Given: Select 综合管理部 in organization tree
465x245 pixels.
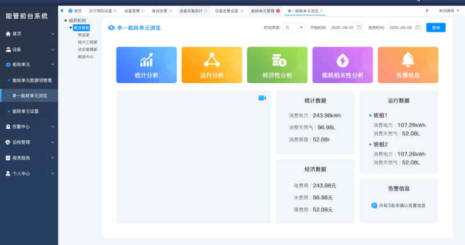Looking at the screenshot, I should click(x=88, y=49).
